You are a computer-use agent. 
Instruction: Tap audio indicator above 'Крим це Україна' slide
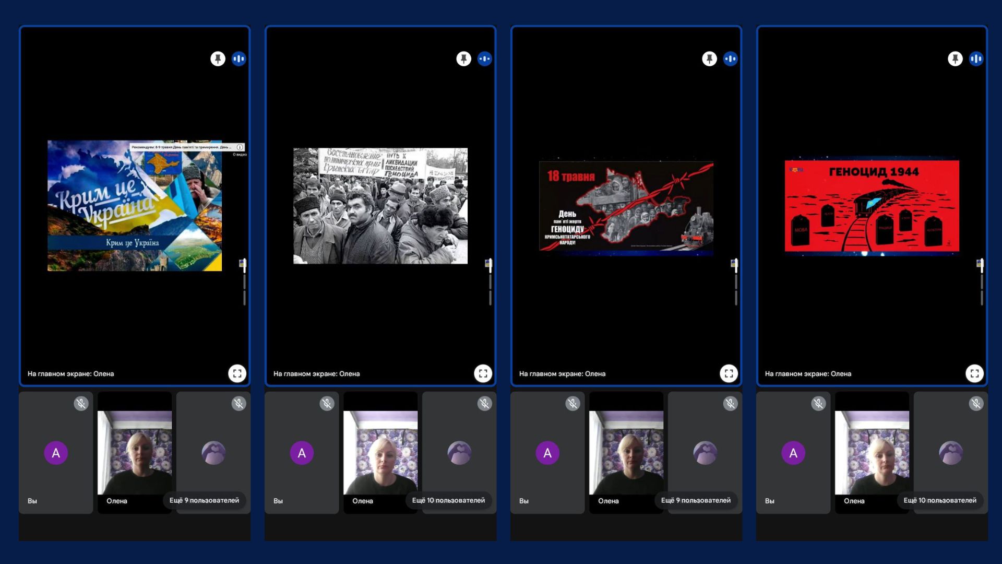pos(239,58)
